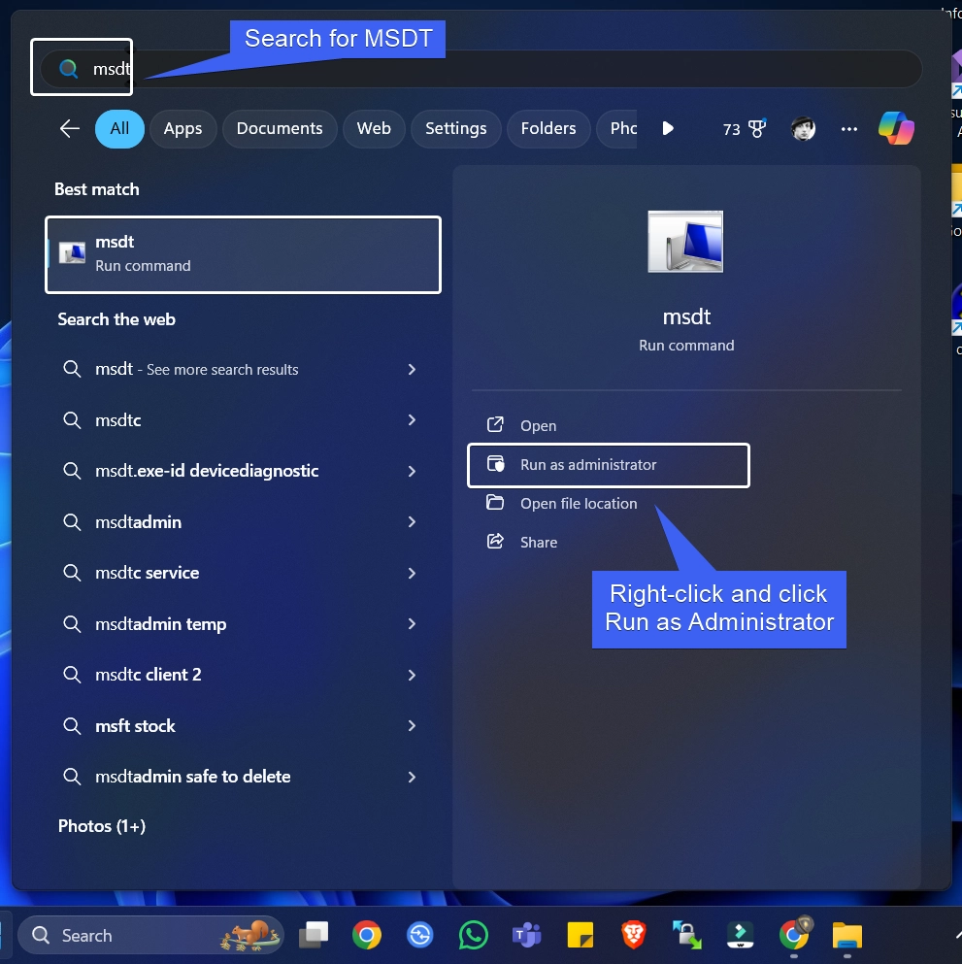
Task: Open the lock-and-arrow transfer app on taskbar
Action: (686, 935)
